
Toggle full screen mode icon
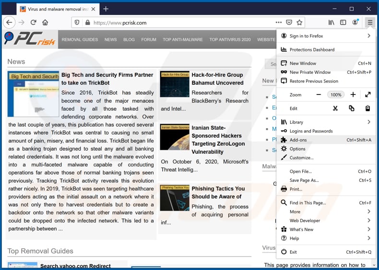click(367, 95)
